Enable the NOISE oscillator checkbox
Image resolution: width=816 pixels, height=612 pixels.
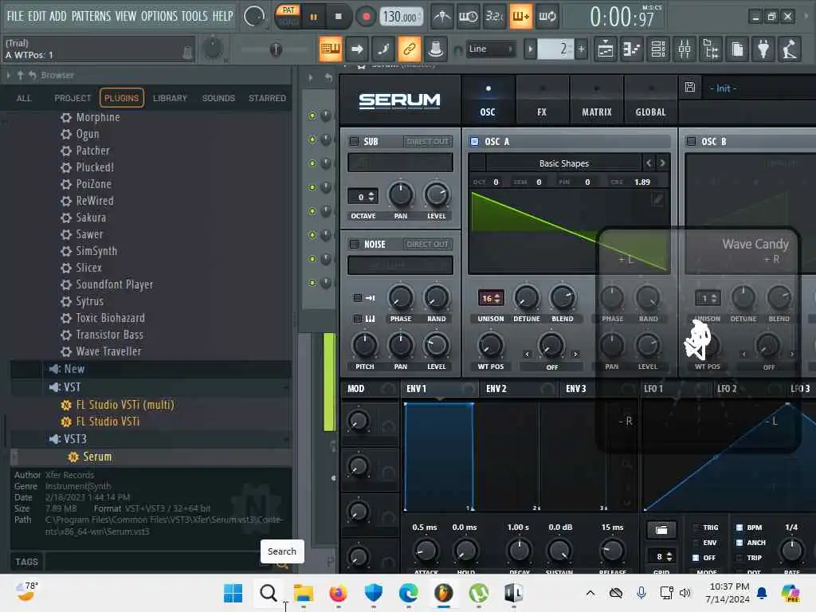click(x=355, y=244)
